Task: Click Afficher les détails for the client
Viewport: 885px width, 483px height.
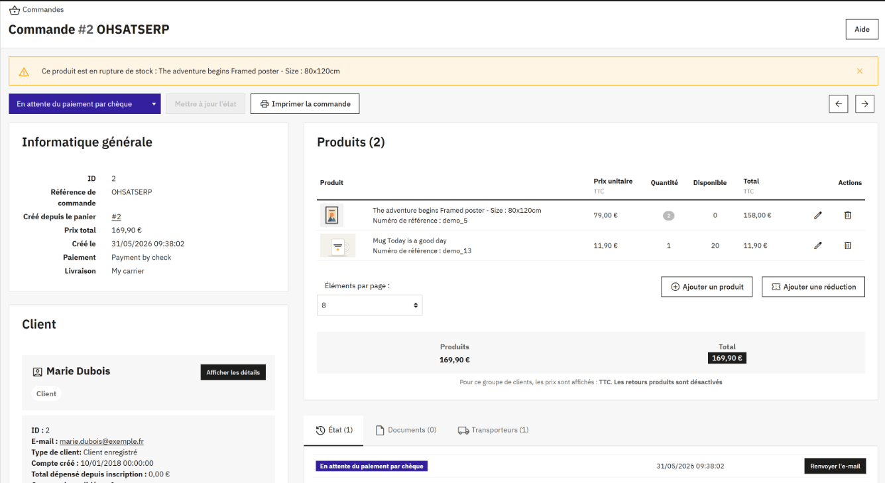Action: (233, 372)
